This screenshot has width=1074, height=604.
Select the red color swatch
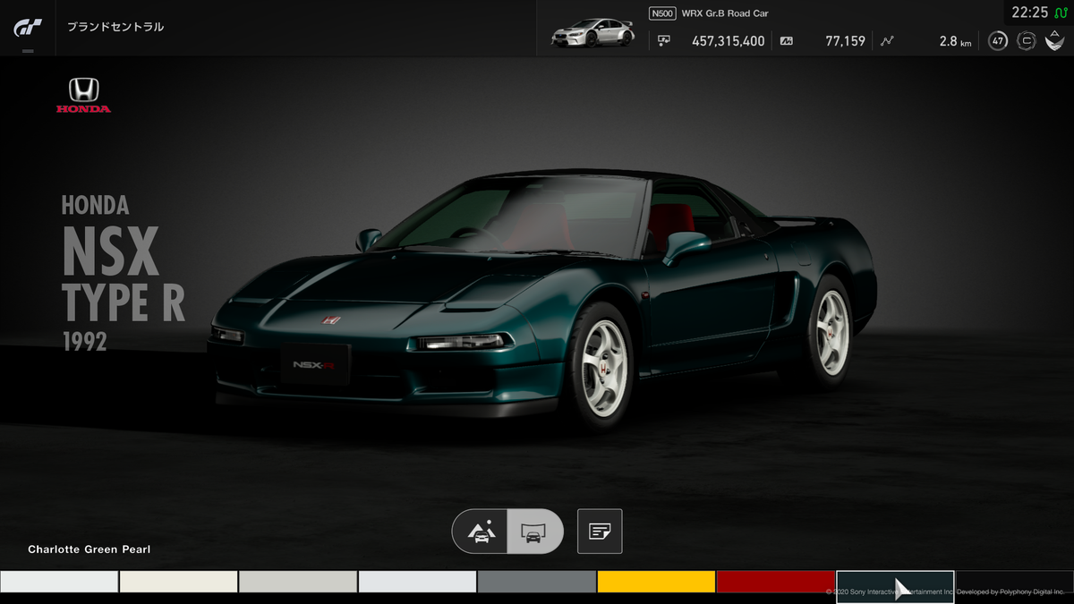(x=776, y=582)
